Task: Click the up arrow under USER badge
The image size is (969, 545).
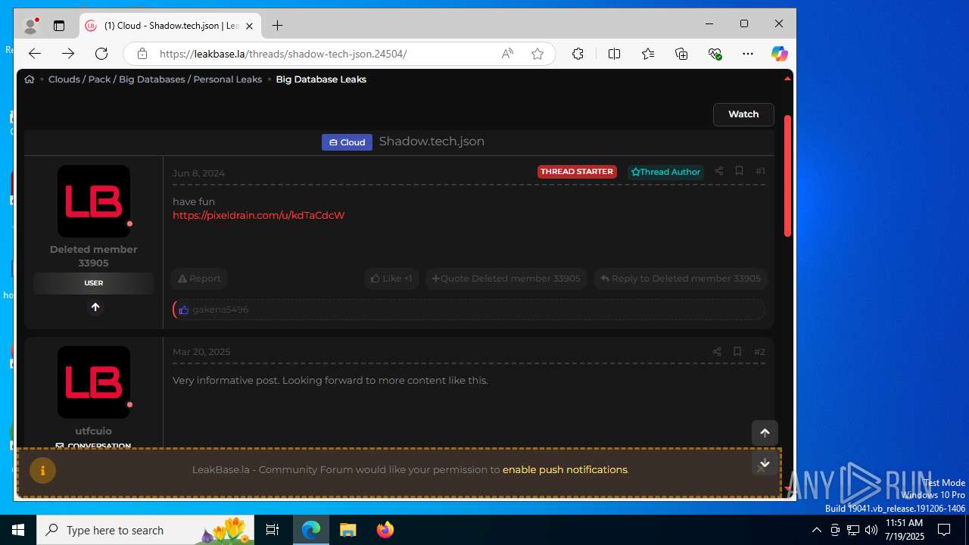Action: [95, 307]
